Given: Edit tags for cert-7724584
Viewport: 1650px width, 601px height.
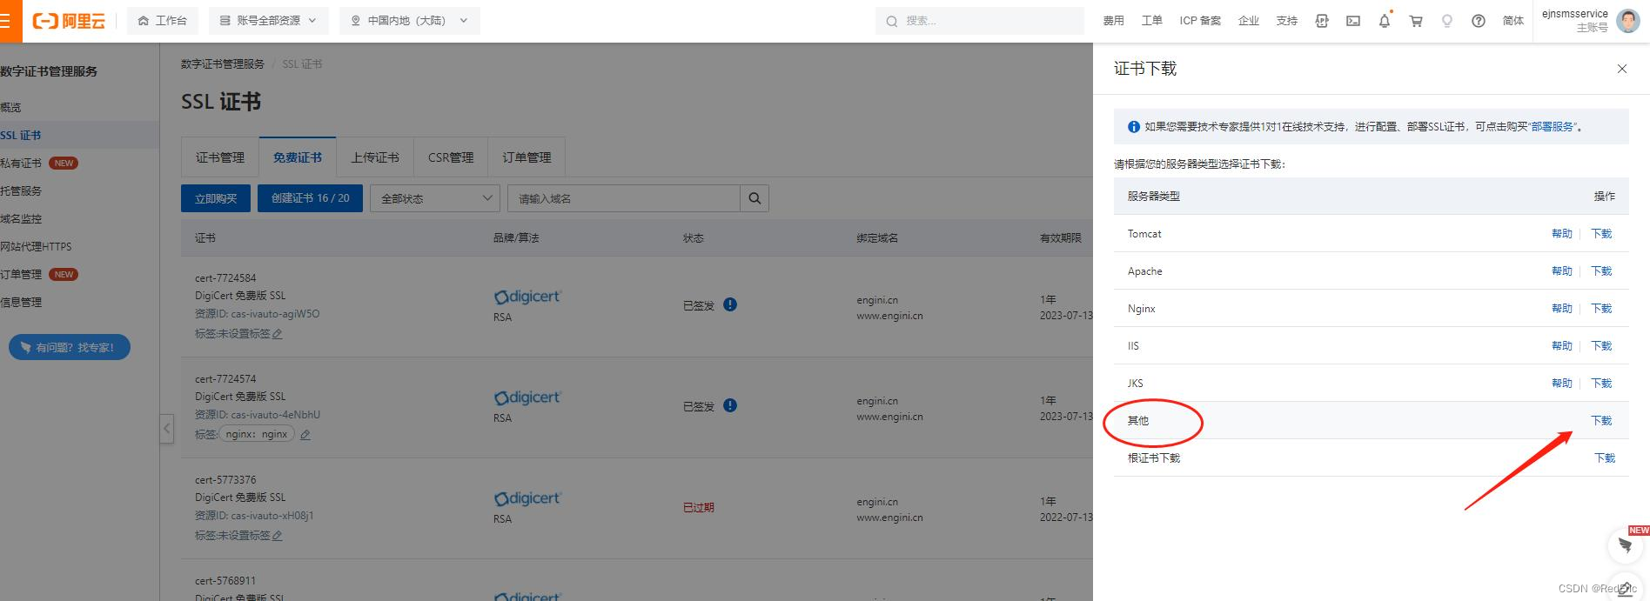Looking at the screenshot, I should 278,334.
